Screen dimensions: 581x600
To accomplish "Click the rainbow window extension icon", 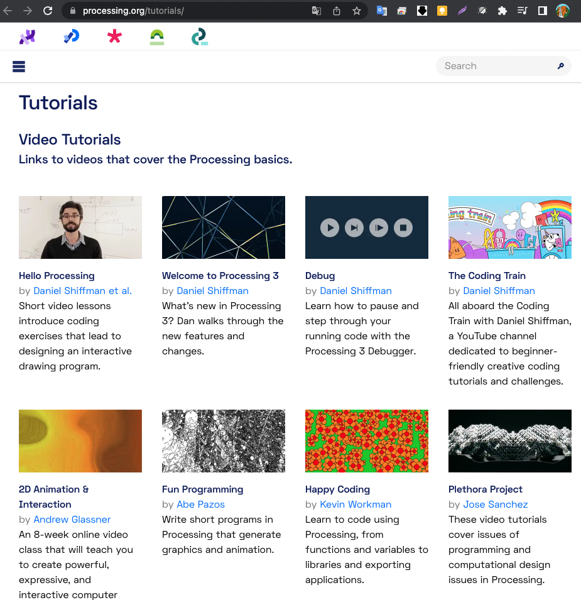I will click(401, 11).
